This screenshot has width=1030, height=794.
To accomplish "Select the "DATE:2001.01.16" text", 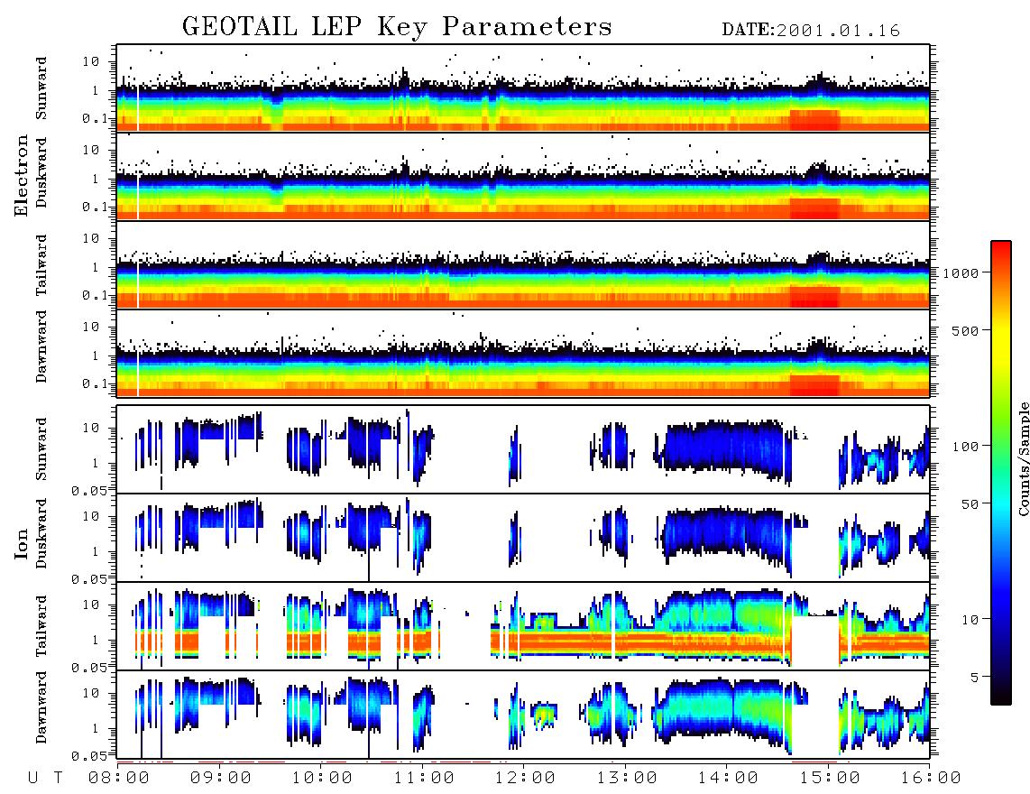I will pyautogui.click(x=811, y=31).
